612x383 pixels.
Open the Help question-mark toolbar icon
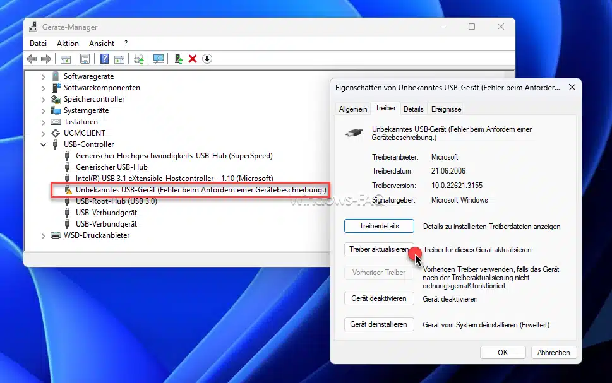(104, 59)
